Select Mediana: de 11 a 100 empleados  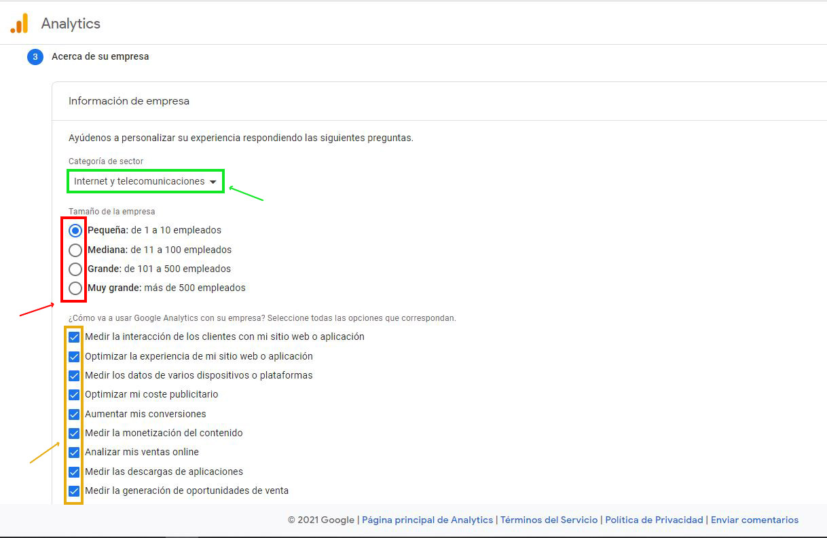point(75,250)
